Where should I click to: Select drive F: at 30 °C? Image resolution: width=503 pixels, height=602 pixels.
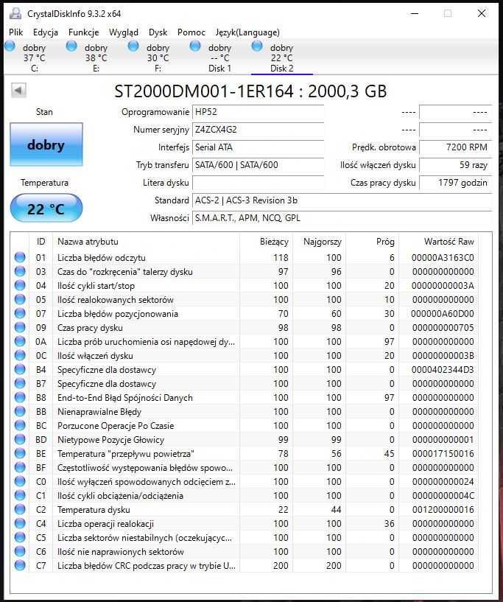[x=158, y=58]
